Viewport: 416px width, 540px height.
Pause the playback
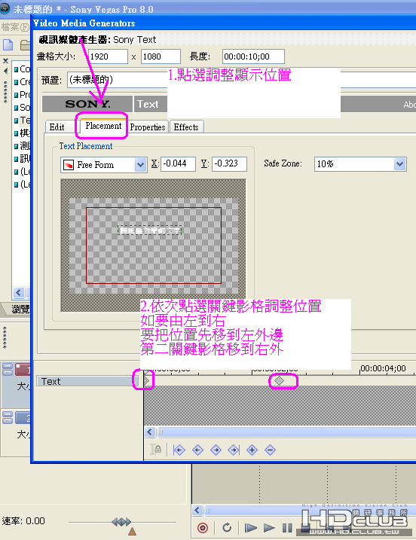[x=287, y=528]
